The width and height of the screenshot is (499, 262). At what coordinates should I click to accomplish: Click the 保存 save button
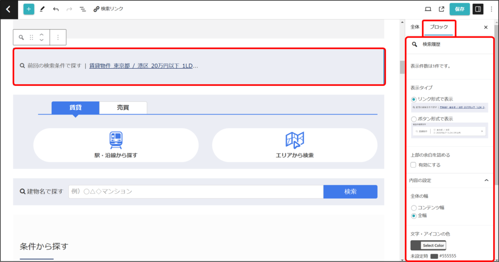(x=460, y=9)
